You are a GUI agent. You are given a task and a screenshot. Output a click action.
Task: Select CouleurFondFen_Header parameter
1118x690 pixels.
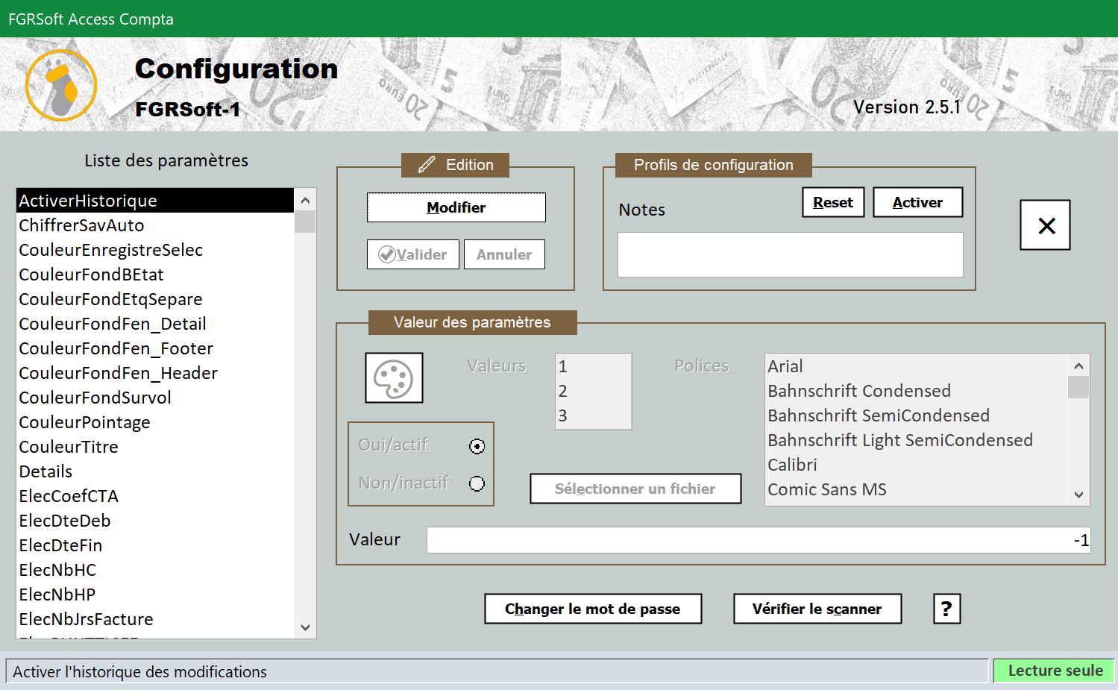pyautogui.click(x=155, y=373)
